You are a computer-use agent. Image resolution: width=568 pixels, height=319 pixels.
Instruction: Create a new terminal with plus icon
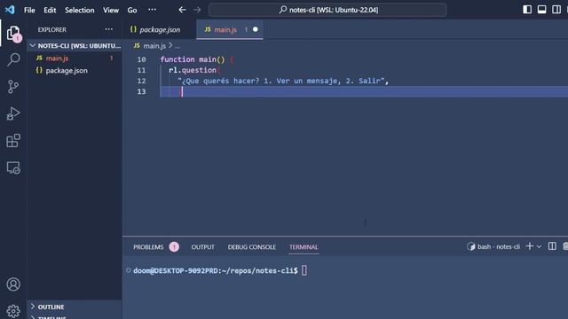coord(530,246)
